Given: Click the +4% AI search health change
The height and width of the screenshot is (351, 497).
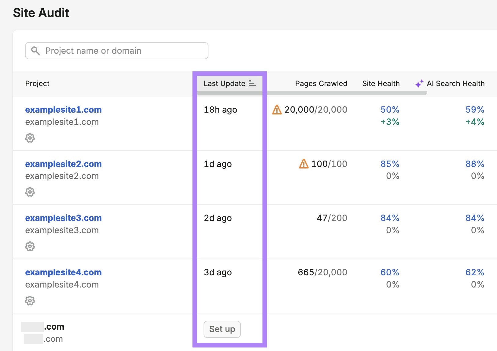Looking at the screenshot, I should coord(475,122).
